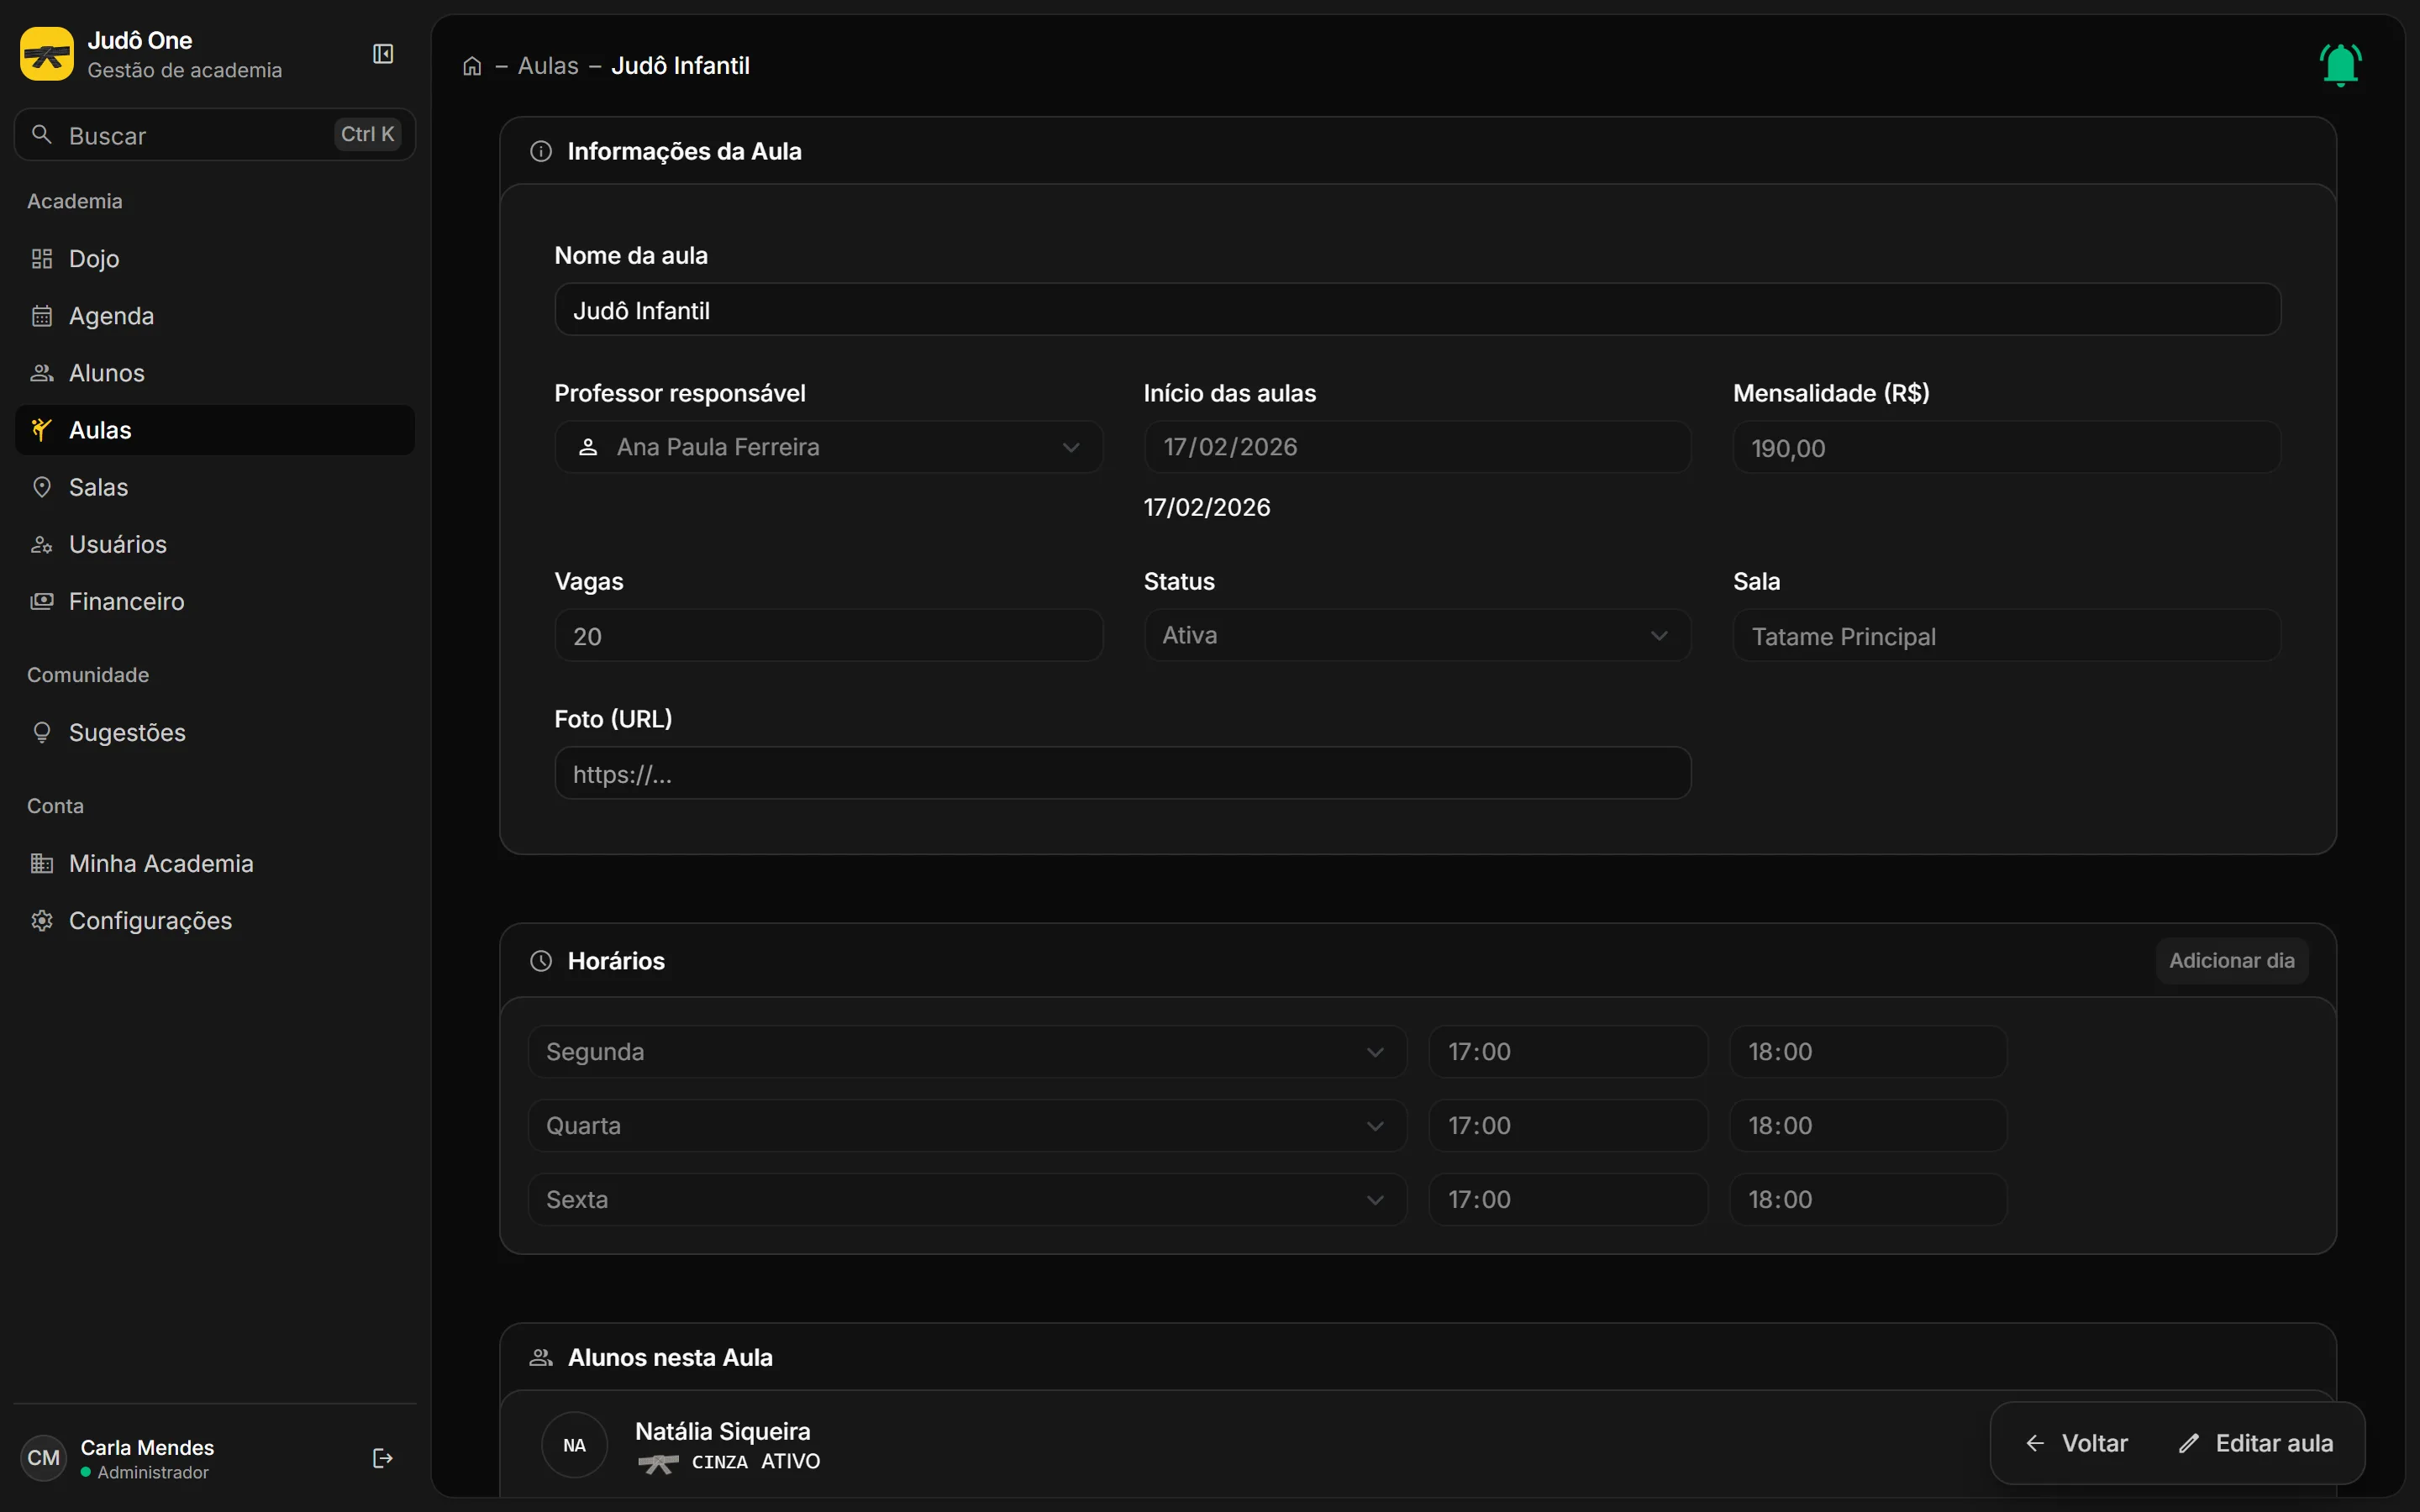Image resolution: width=2420 pixels, height=1512 pixels.
Task: Click the Nome da aula input field
Action: pos(1417,309)
